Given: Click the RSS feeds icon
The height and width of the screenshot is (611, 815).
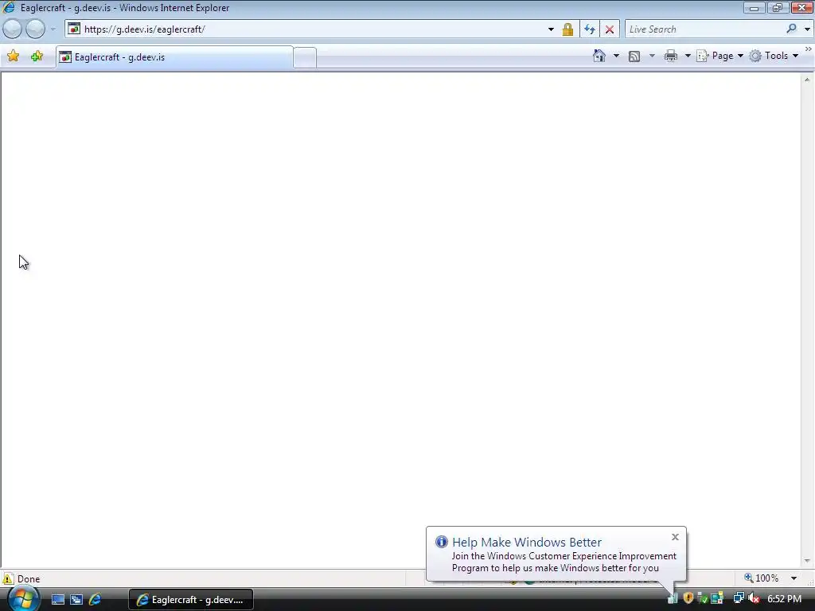Looking at the screenshot, I should pos(634,56).
